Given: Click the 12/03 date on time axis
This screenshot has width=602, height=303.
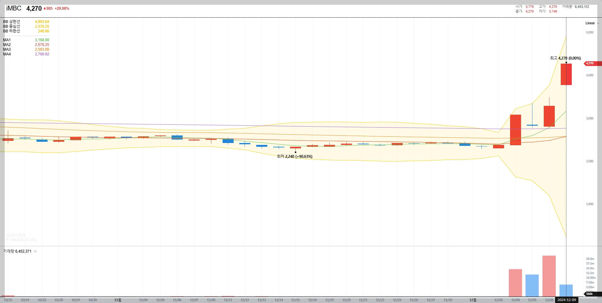Looking at the screenshot, I should pyautogui.click(x=498, y=300).
